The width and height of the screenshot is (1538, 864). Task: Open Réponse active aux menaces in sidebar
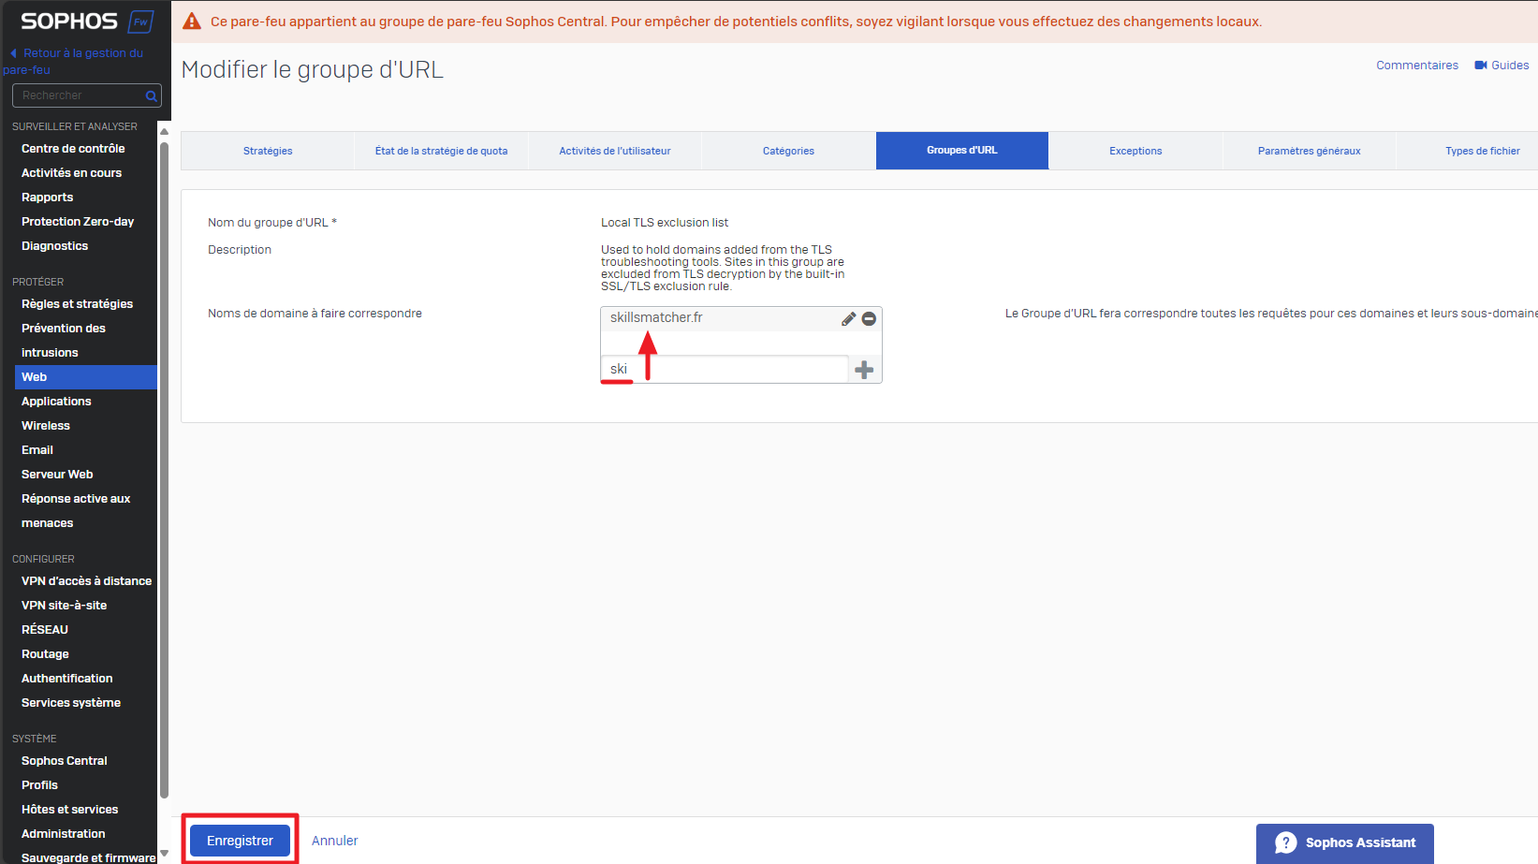tap(75, 511)
